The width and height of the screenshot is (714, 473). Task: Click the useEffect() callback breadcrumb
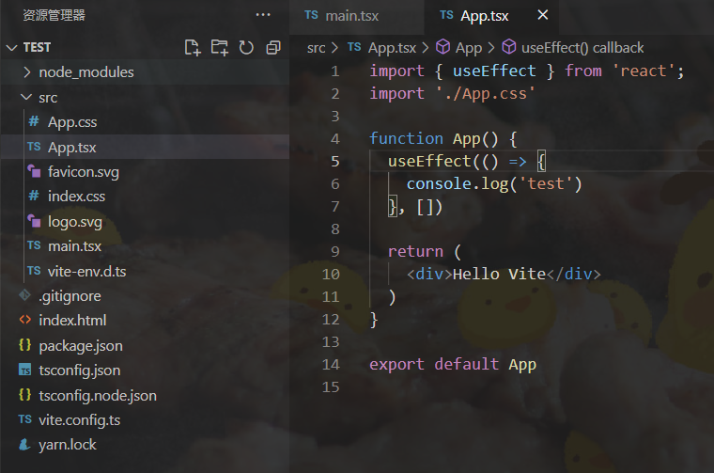point(582,47)
